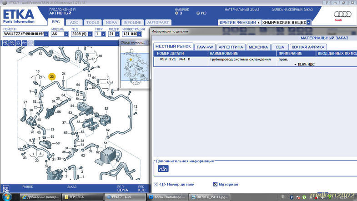Open FAW-VW market tab
This screenshot has height=201, width=357.
coord(205,47)
